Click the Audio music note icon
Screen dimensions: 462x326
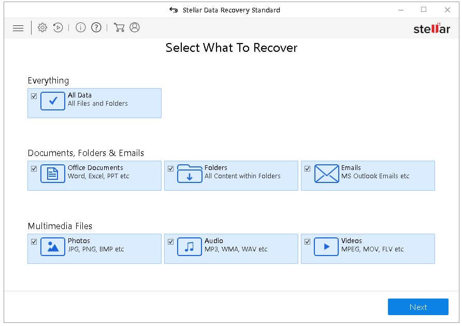click(x=190, y=247)
